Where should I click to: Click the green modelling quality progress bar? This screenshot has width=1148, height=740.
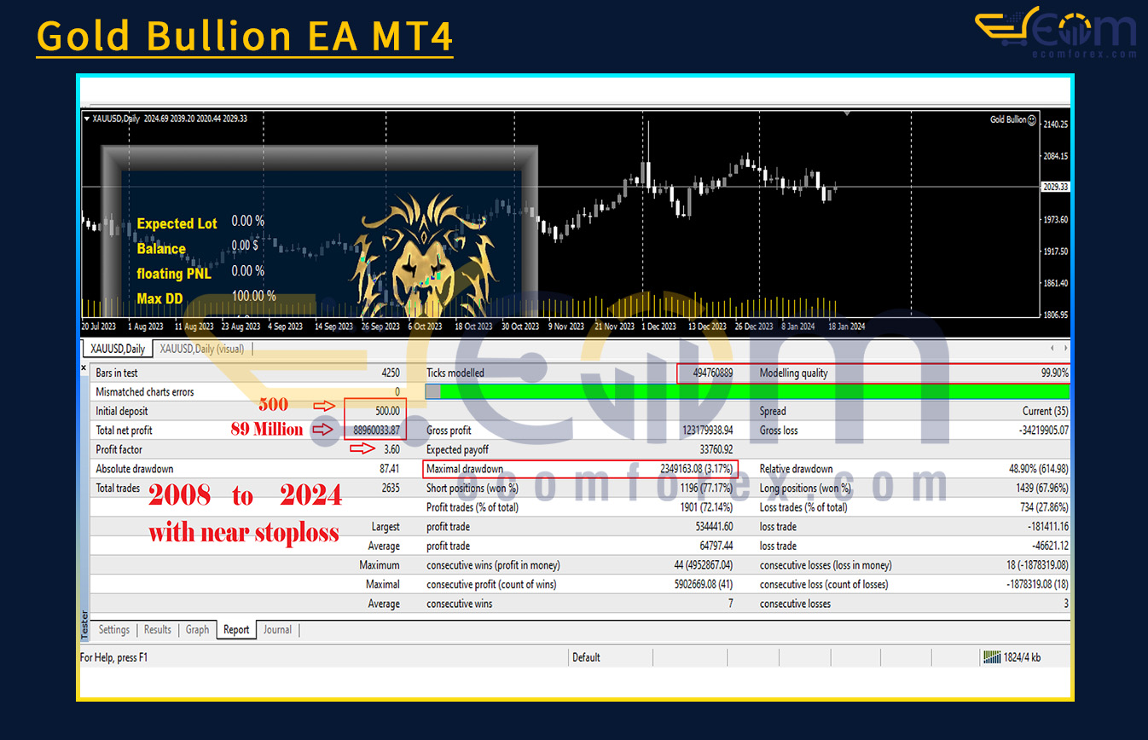pos(747,391)
